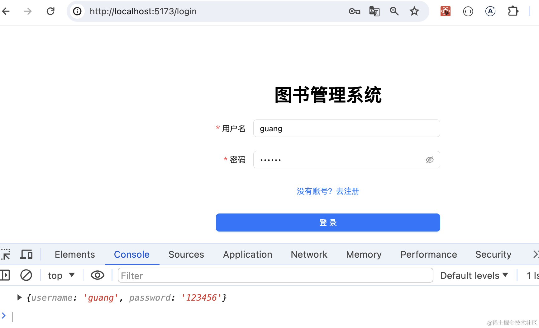Toggle the device toolbar emulation
539x328 pixels.
point(26,254)
